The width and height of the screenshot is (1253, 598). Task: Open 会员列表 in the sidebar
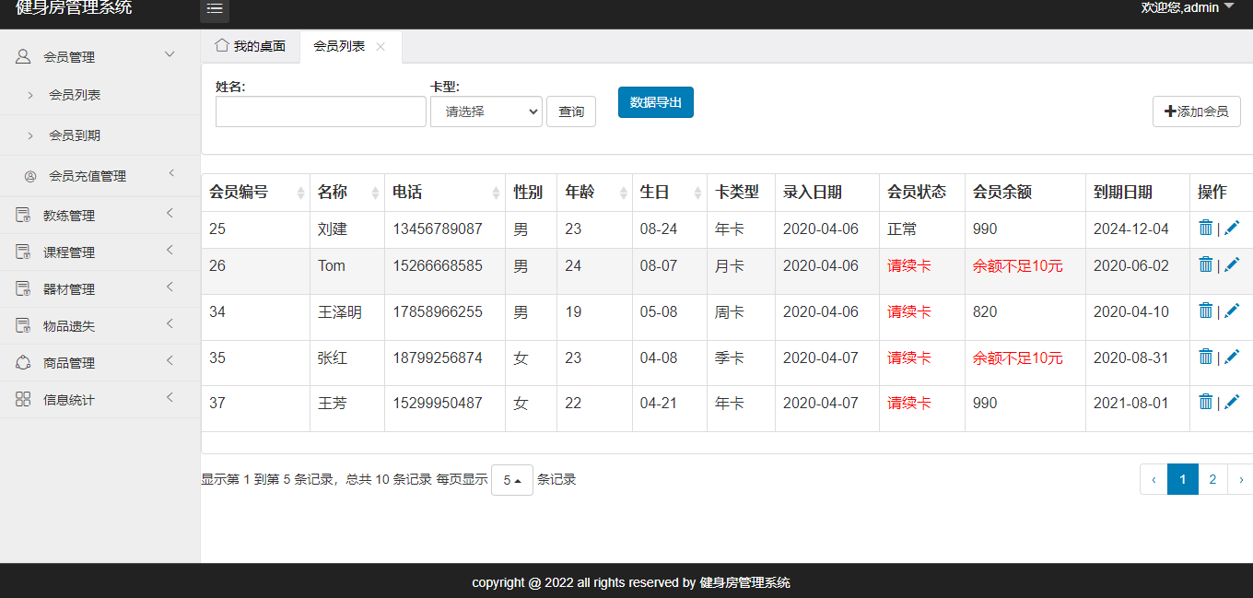coord(75,95)
